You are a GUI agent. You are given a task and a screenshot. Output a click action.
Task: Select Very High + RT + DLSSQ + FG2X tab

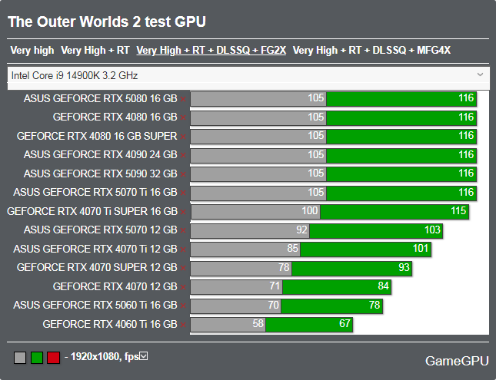[211, 51]
